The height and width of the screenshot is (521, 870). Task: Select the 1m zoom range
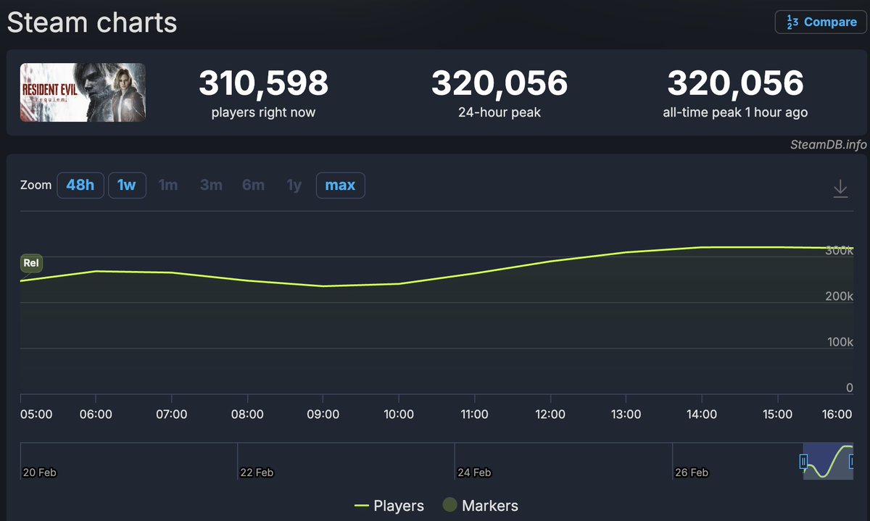[x=168, y=185]
